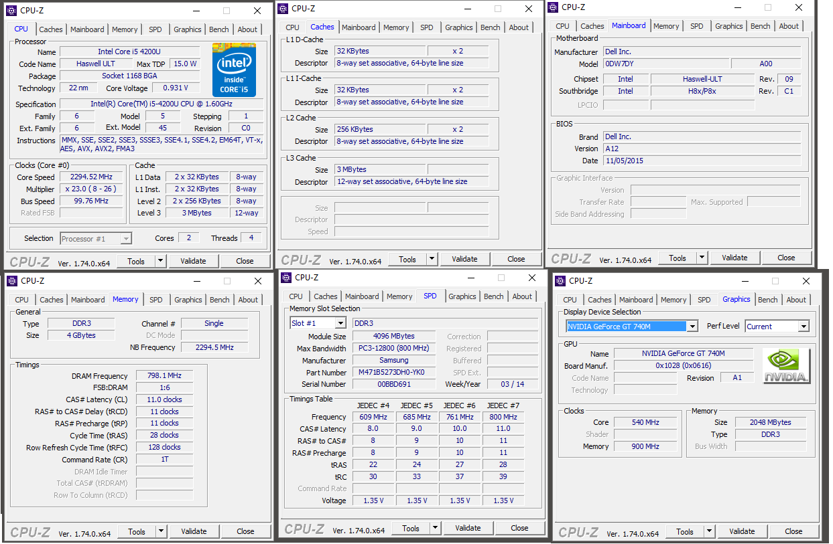The image size is (833, 544).
Task: Click the Validate button in the CPU-tab window
Action: [193, 261]
